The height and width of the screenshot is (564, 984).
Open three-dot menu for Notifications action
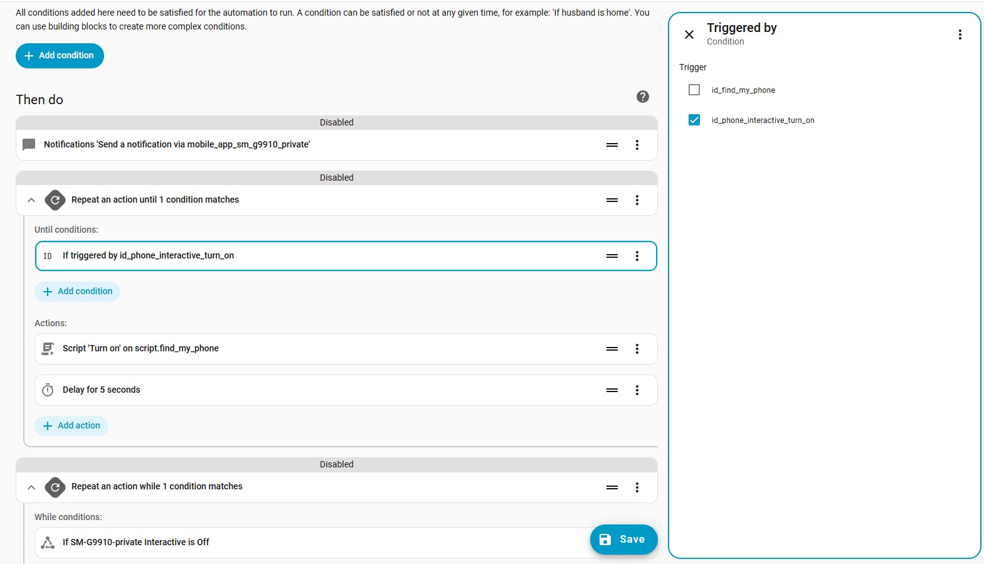point(637,145)
